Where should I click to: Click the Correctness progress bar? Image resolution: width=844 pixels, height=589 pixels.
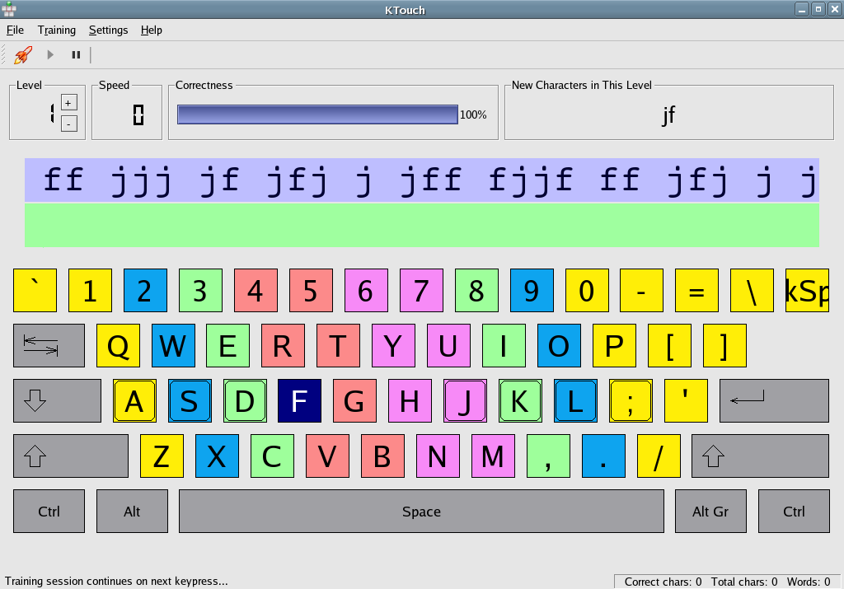pos(317,115)
